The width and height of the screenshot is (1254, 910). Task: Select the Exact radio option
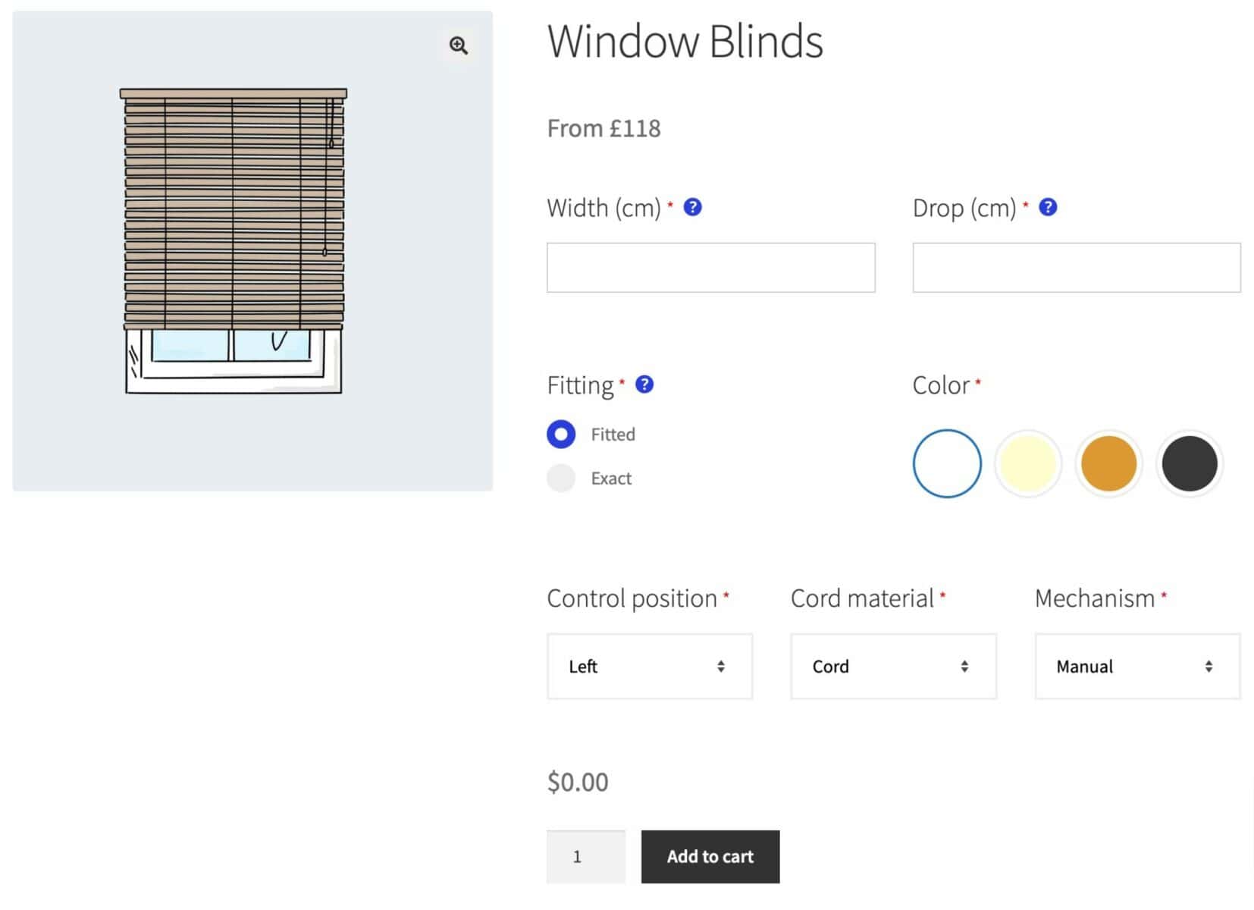(561, 479)
